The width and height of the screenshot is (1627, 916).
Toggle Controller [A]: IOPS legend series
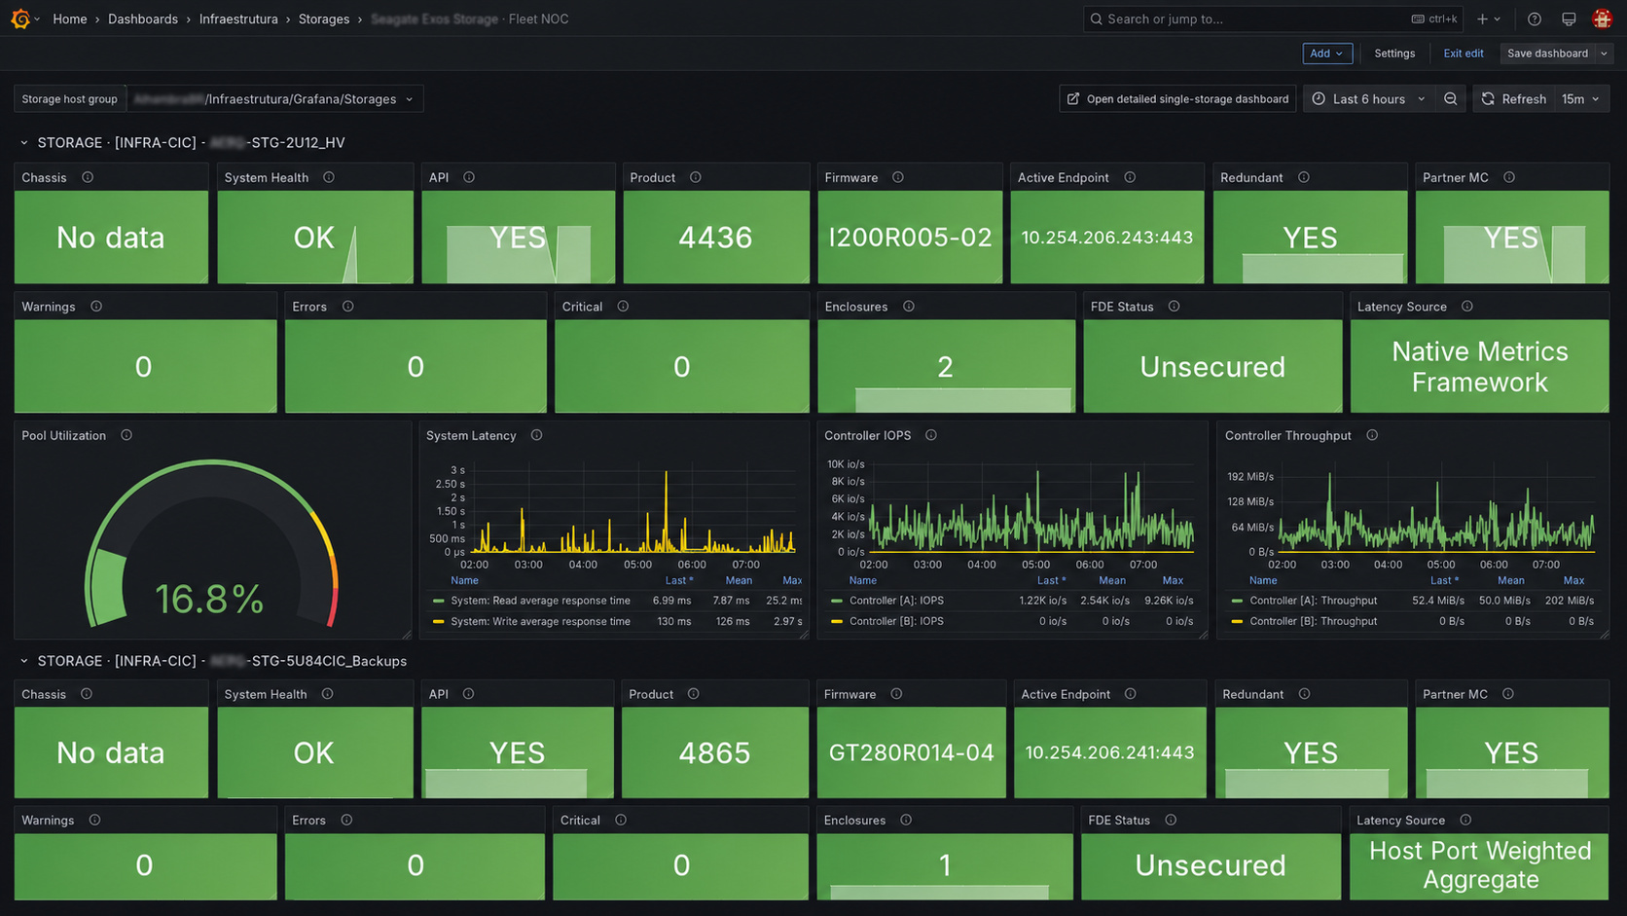tap(896, 601)
